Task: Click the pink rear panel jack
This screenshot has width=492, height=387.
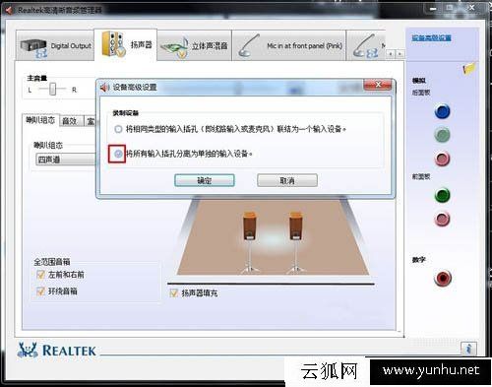Action: [442, 159]
